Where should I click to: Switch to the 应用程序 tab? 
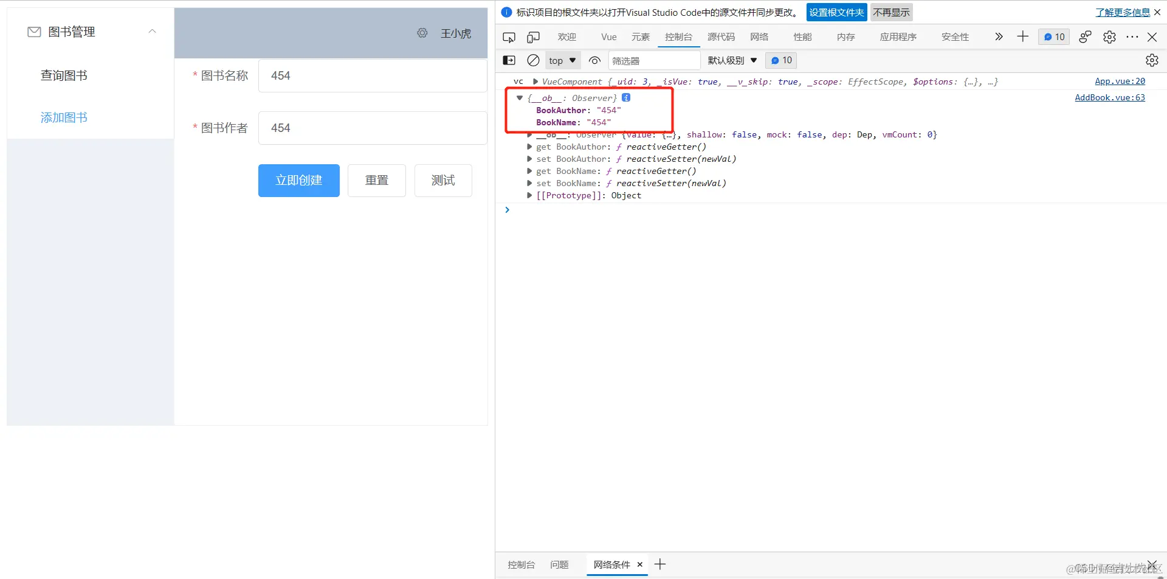coord(898,37)
